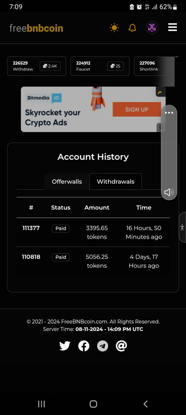Tap the Android back arrow
The image size is (186, 415).
pyautogui.click(x=145, y=404)
